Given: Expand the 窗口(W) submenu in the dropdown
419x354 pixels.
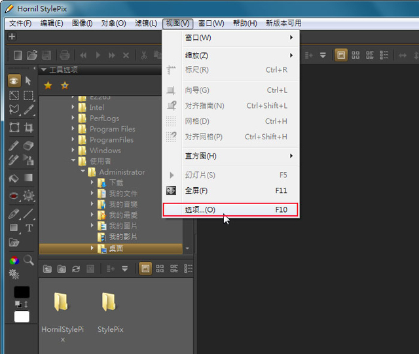Looking at the screenshot, I should [230, 38].
